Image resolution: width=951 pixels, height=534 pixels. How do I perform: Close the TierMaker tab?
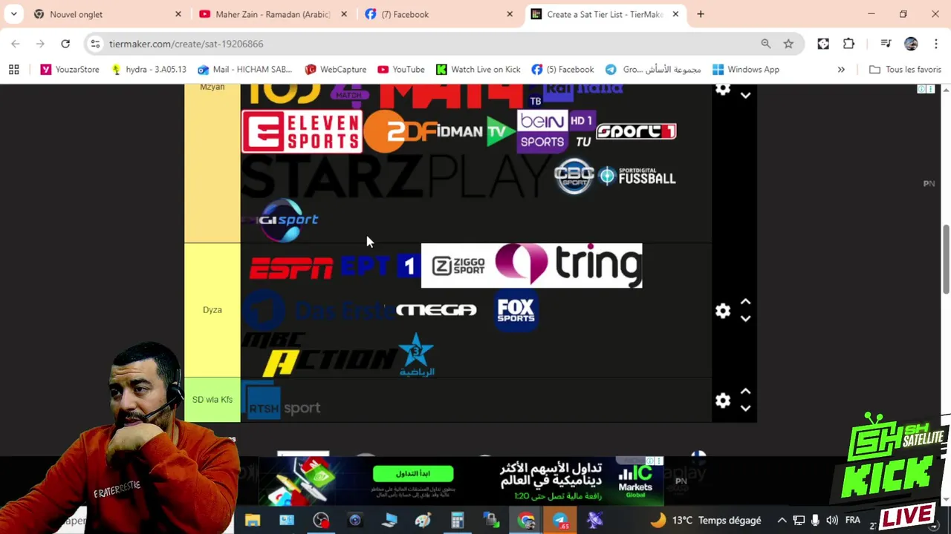[x=675, y=14]
